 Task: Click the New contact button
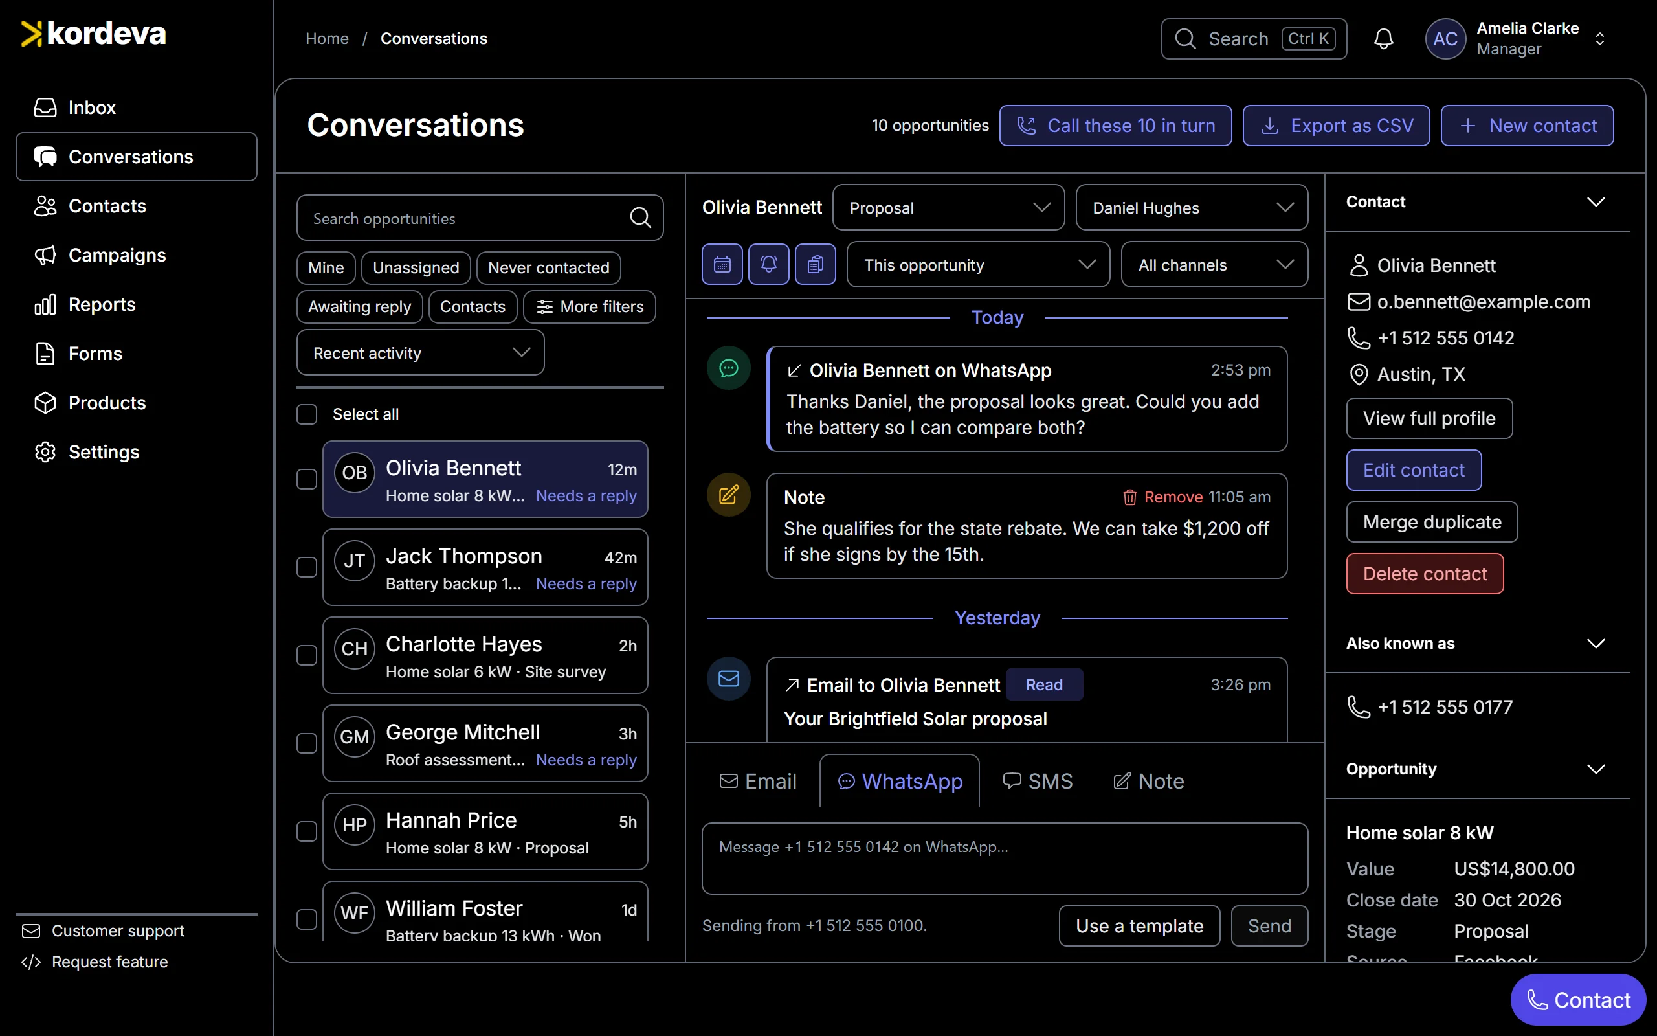(x=1527, y=126)
